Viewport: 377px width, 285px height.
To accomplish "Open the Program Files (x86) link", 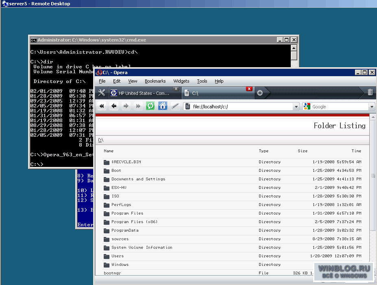I will 134,222.
